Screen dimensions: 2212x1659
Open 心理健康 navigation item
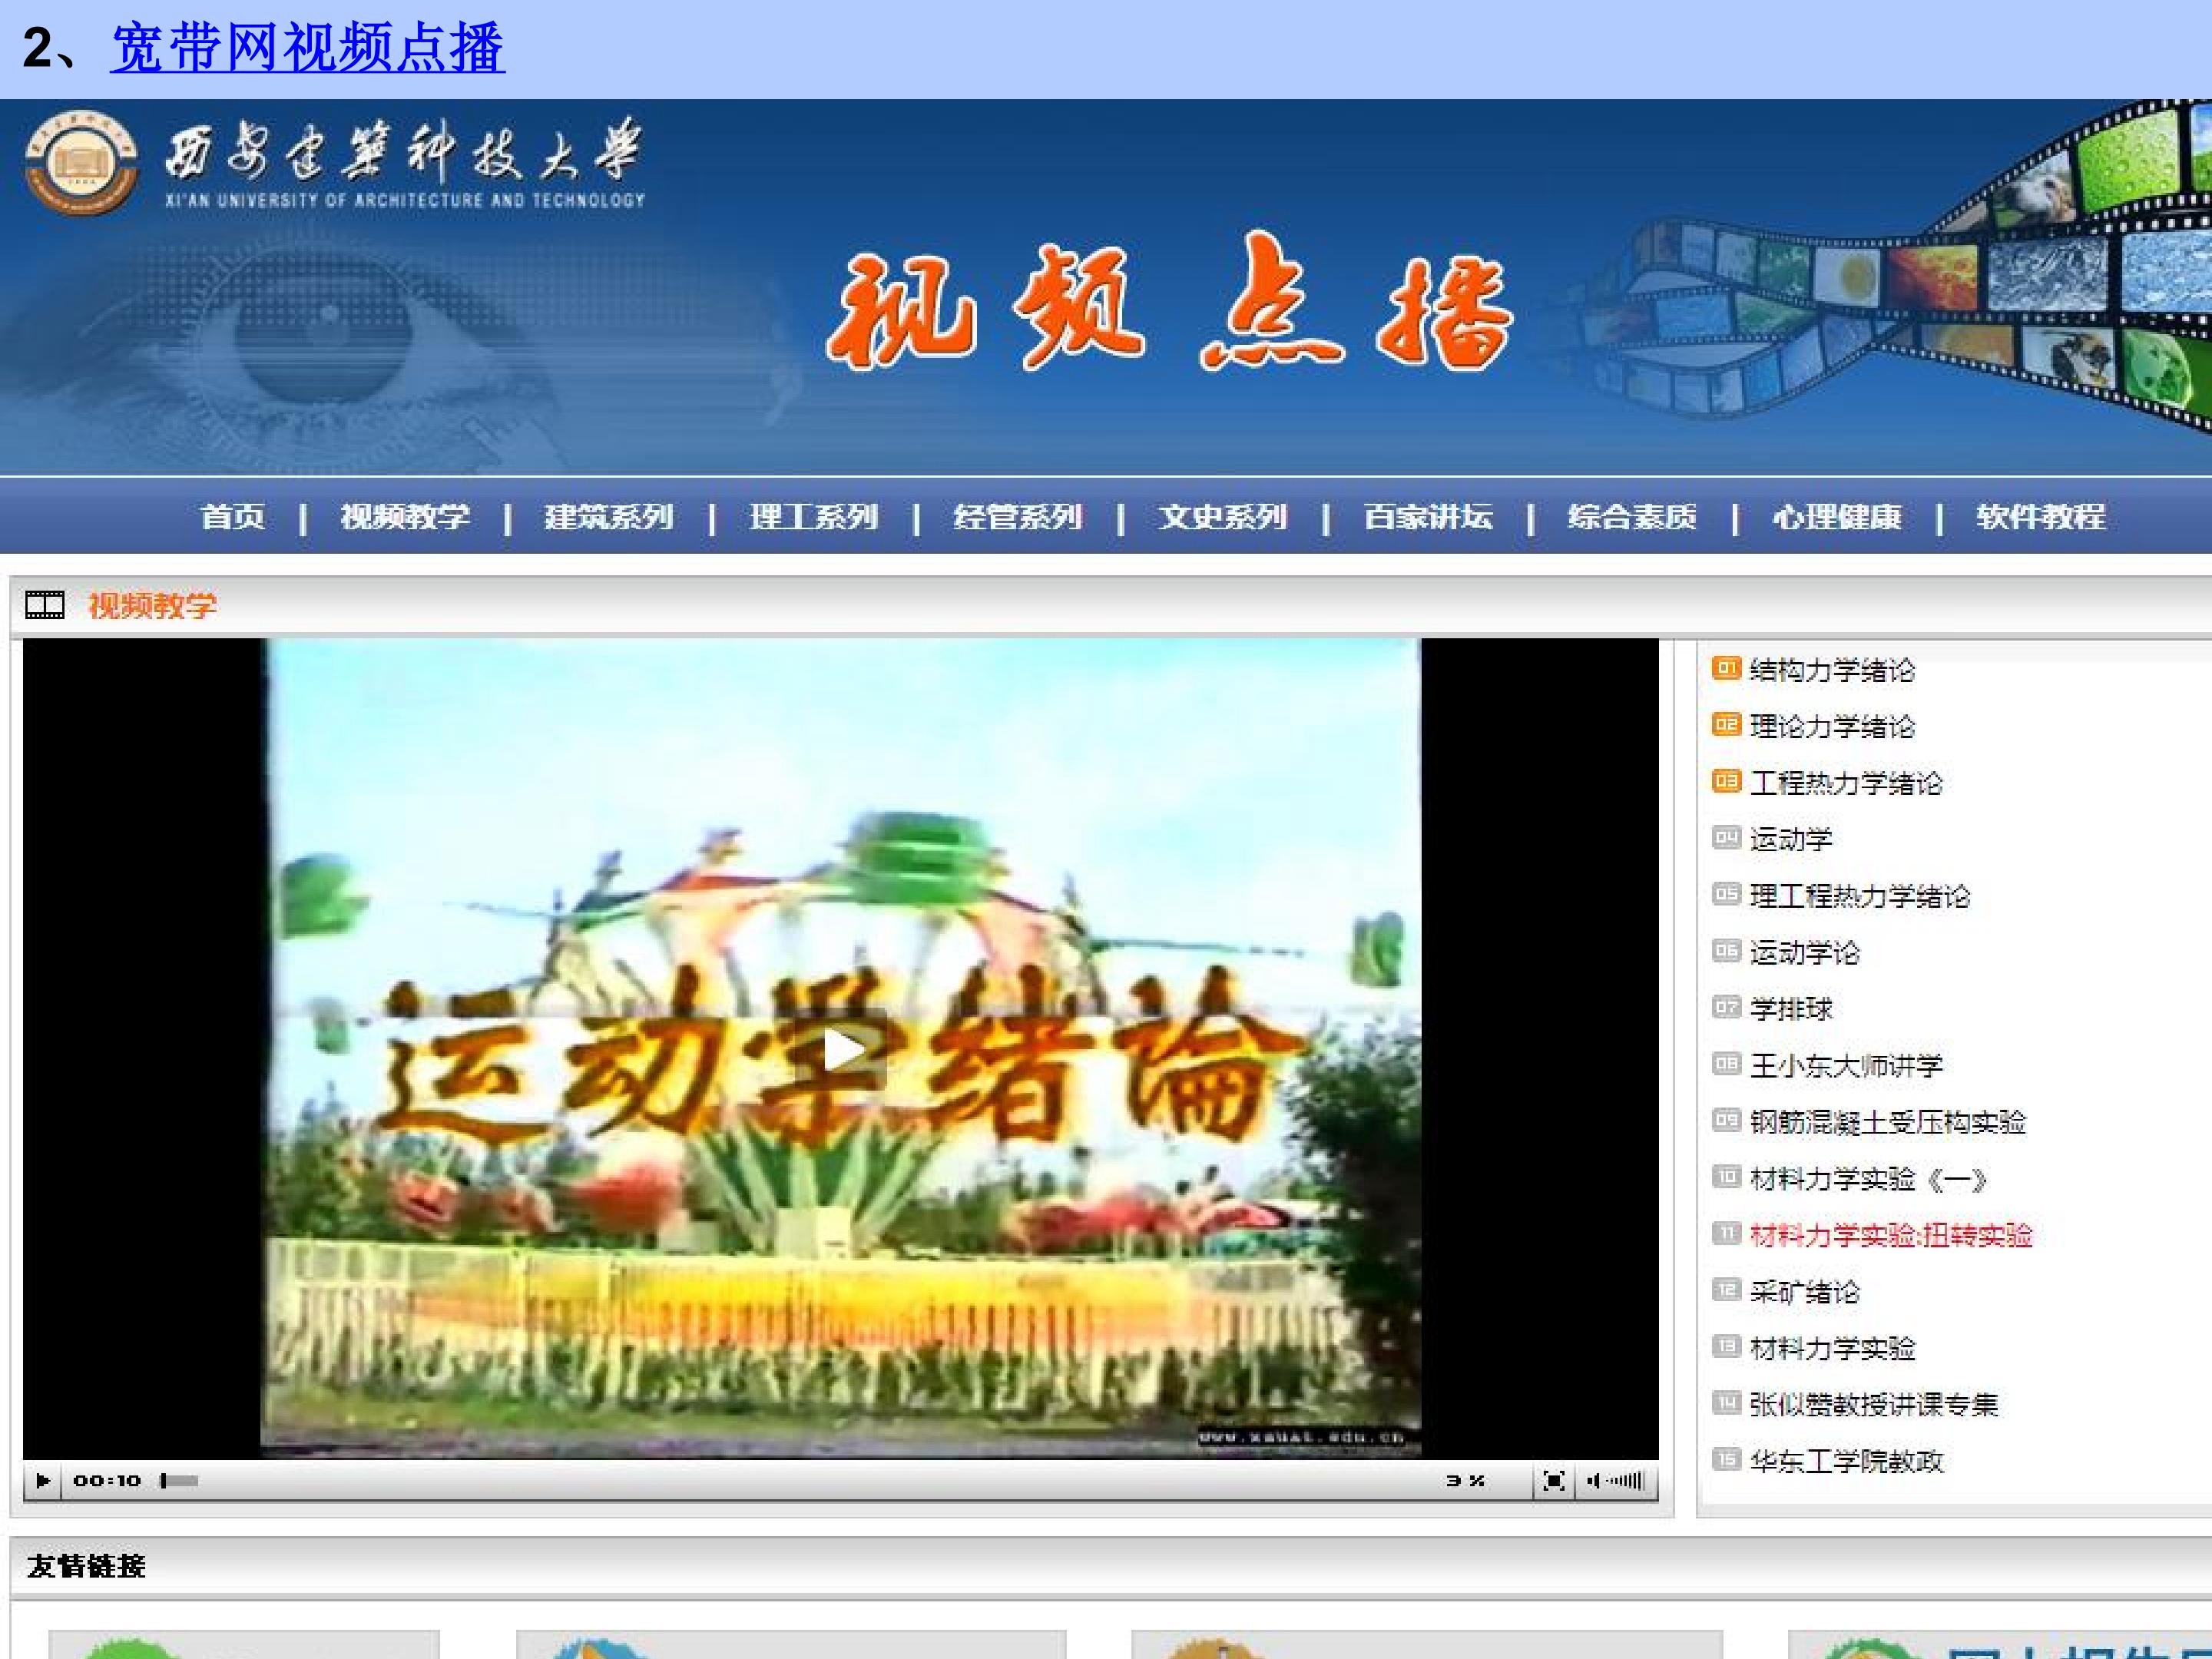pos(1836,516)
